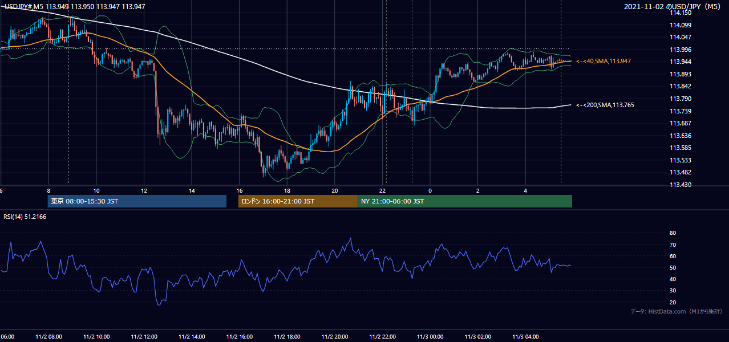Click price axis value 113.739

point(679,111)
